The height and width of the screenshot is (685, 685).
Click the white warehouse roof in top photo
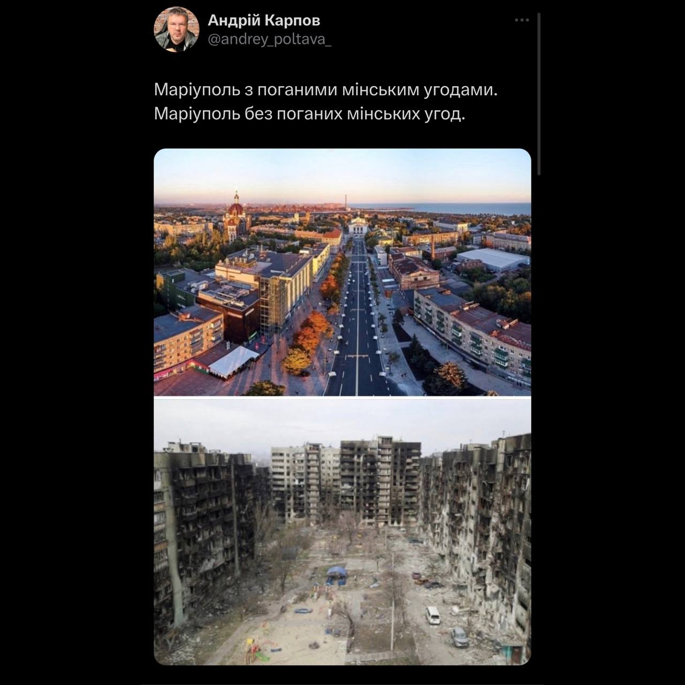click(x=493, y=258)
